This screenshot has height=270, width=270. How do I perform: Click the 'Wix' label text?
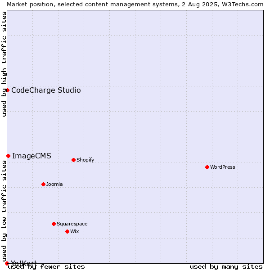click(75, 231)
